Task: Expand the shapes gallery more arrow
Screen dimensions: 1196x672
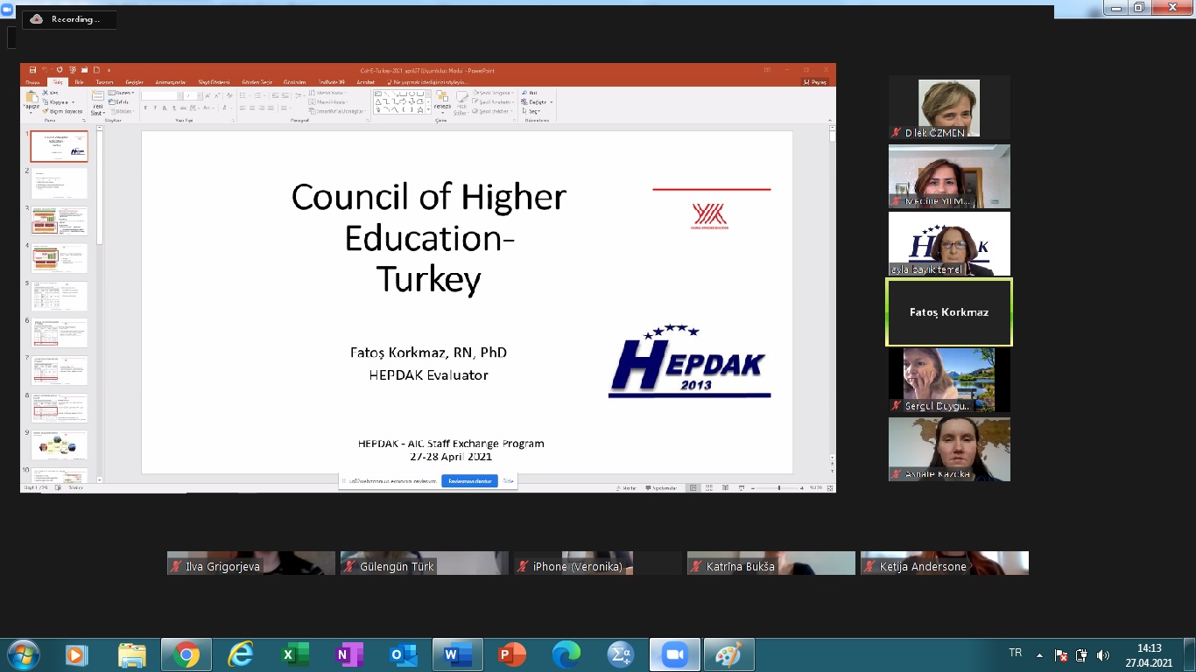Action: tap(428, 109)
